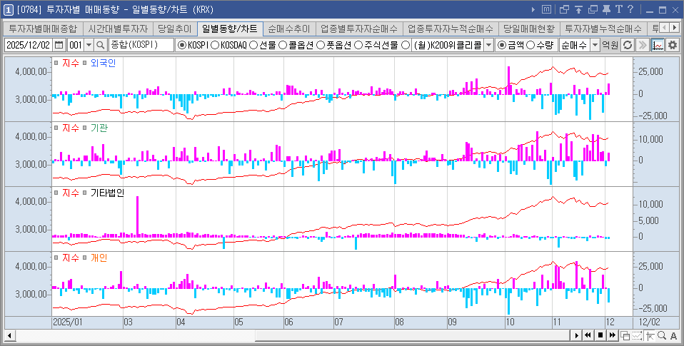Viewport: 684px width, 346px height.
Task: Click the font size T icon
Action: point(618,9)
